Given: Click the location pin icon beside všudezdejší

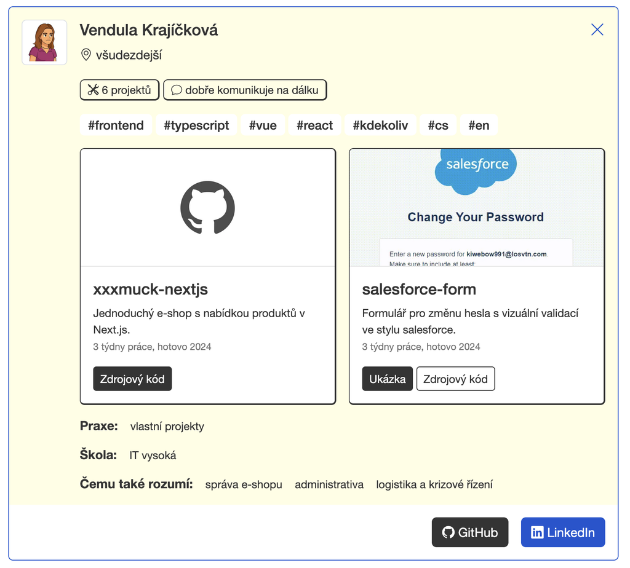Looking at the screenshot, I should (x=86, y=55).
